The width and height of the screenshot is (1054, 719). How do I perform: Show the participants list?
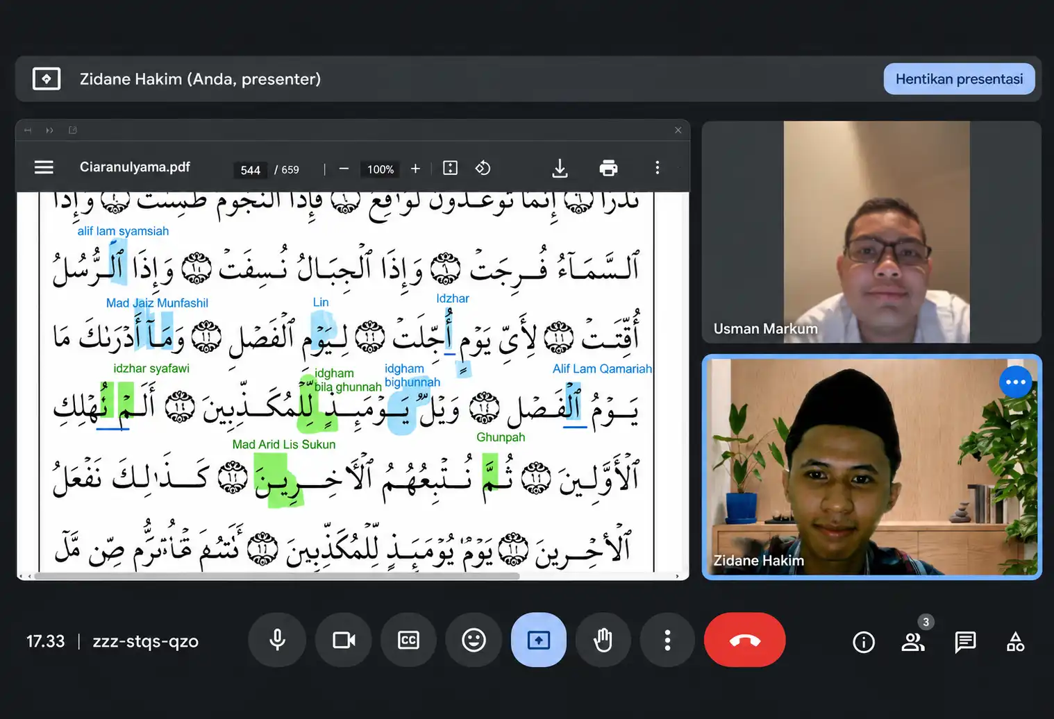click(913, 642)
